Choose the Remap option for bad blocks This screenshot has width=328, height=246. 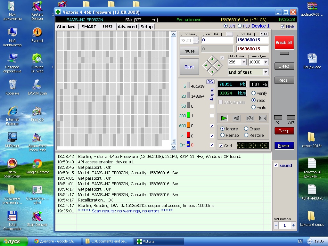click(x=223, y=135)
